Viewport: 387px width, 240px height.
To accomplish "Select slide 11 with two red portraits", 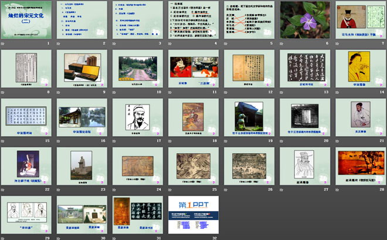I will [x=193, y=68].
